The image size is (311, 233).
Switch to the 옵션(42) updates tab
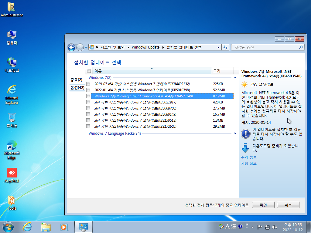[77, 88]
